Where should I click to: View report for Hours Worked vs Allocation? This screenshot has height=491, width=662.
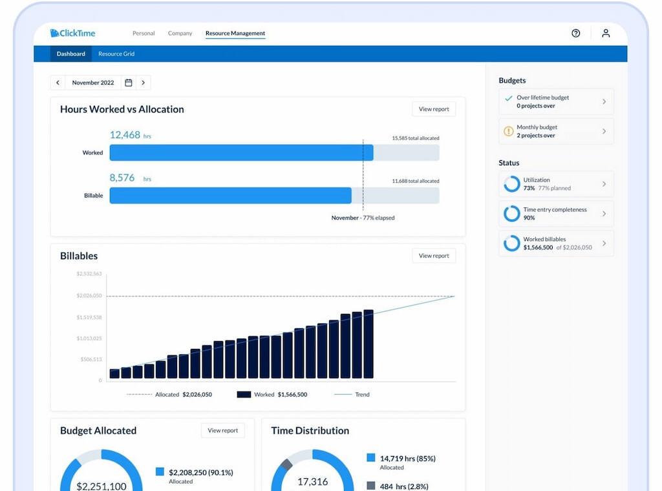[434, 109]
